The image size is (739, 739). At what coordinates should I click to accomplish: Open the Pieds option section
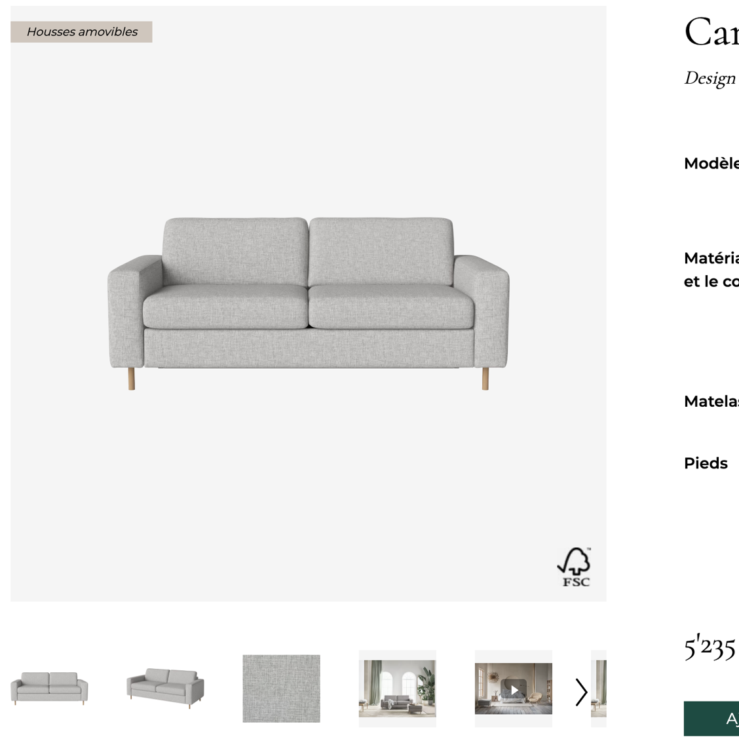(x=706, y=463)
